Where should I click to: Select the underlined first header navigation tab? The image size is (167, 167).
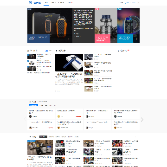pos(46,3)
